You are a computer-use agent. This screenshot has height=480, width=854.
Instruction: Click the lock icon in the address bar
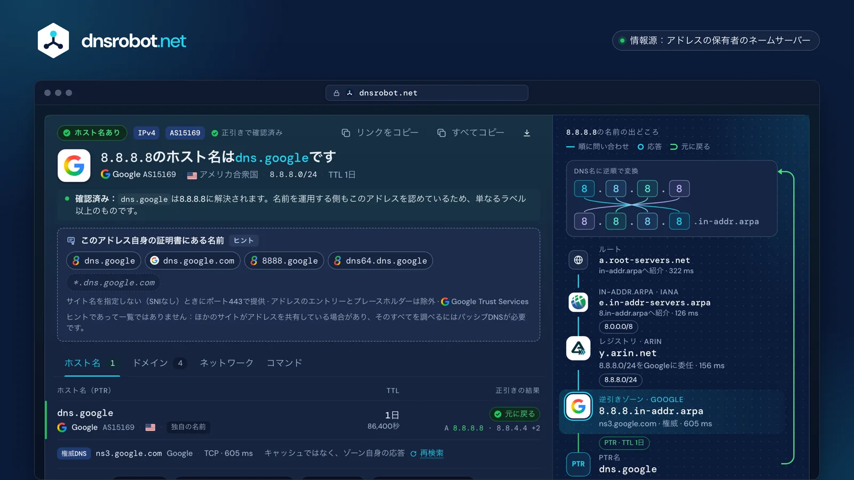[x=336, y=93]
